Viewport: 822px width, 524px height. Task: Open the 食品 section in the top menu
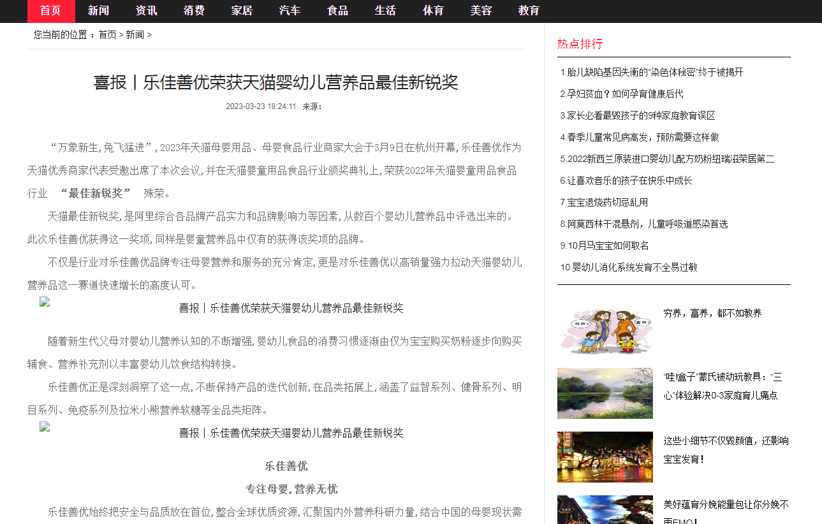[x=338, y=11]
